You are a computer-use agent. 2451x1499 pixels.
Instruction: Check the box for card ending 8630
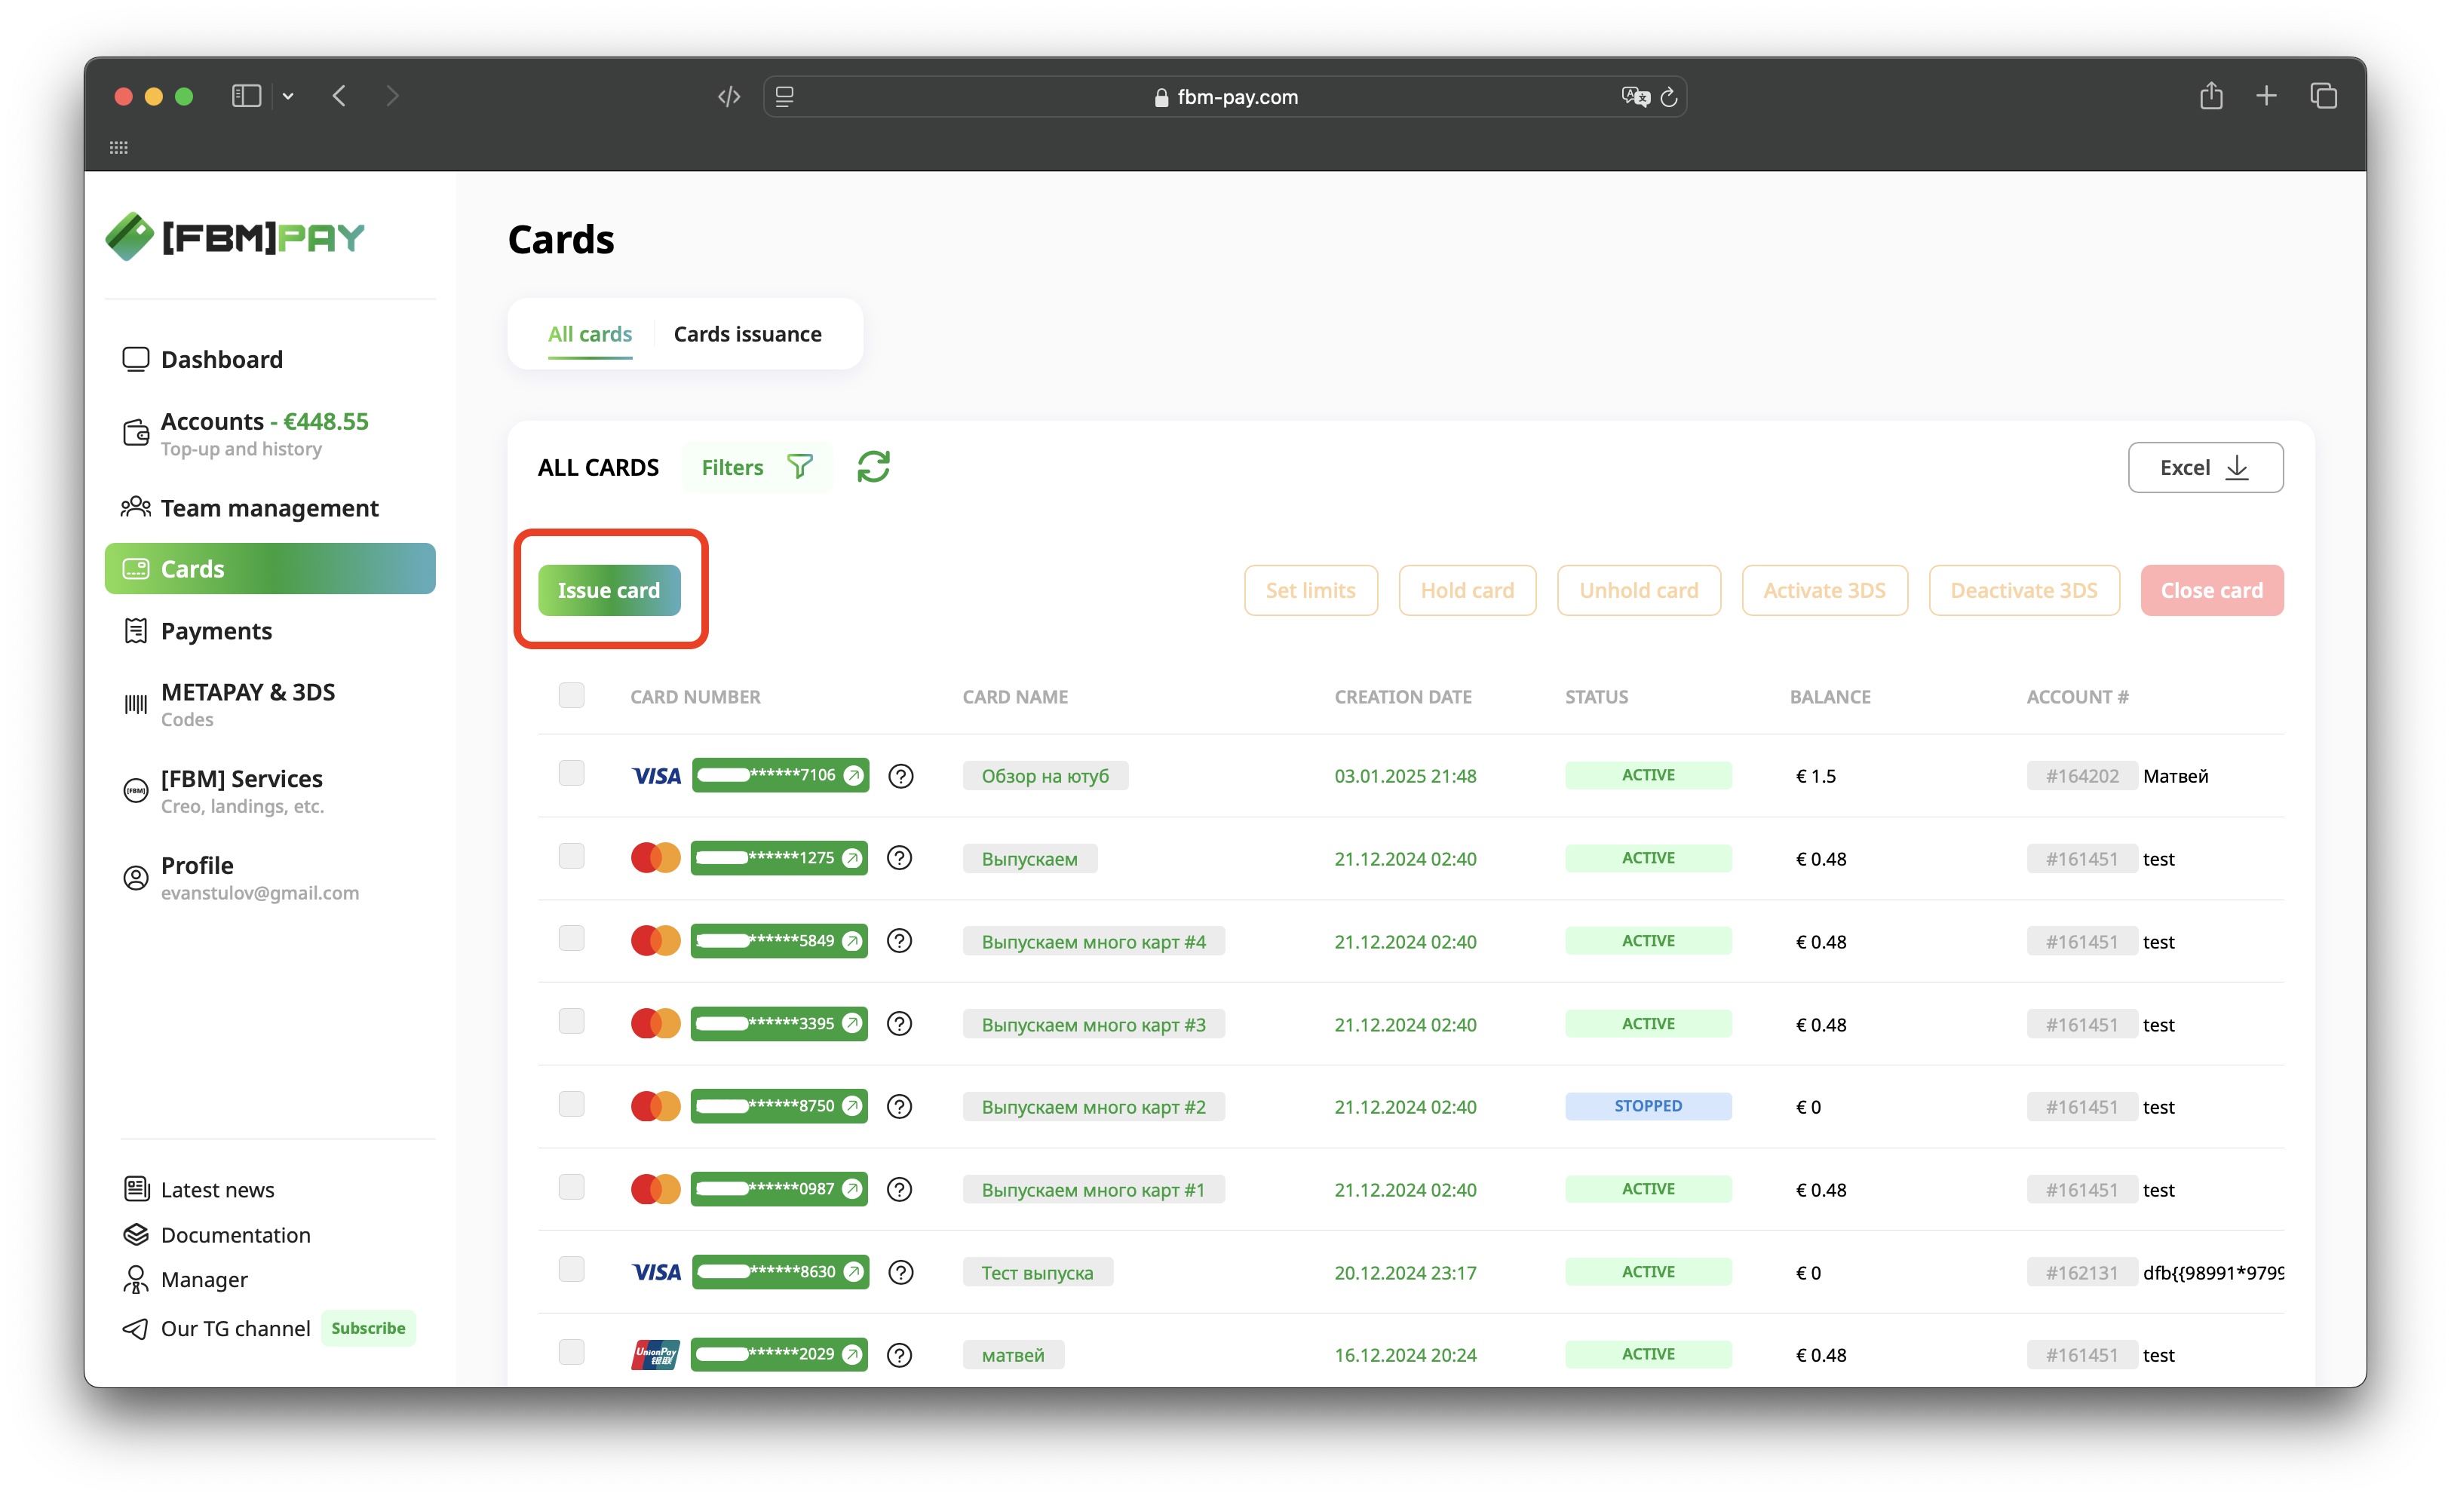tap(571, 1268)
